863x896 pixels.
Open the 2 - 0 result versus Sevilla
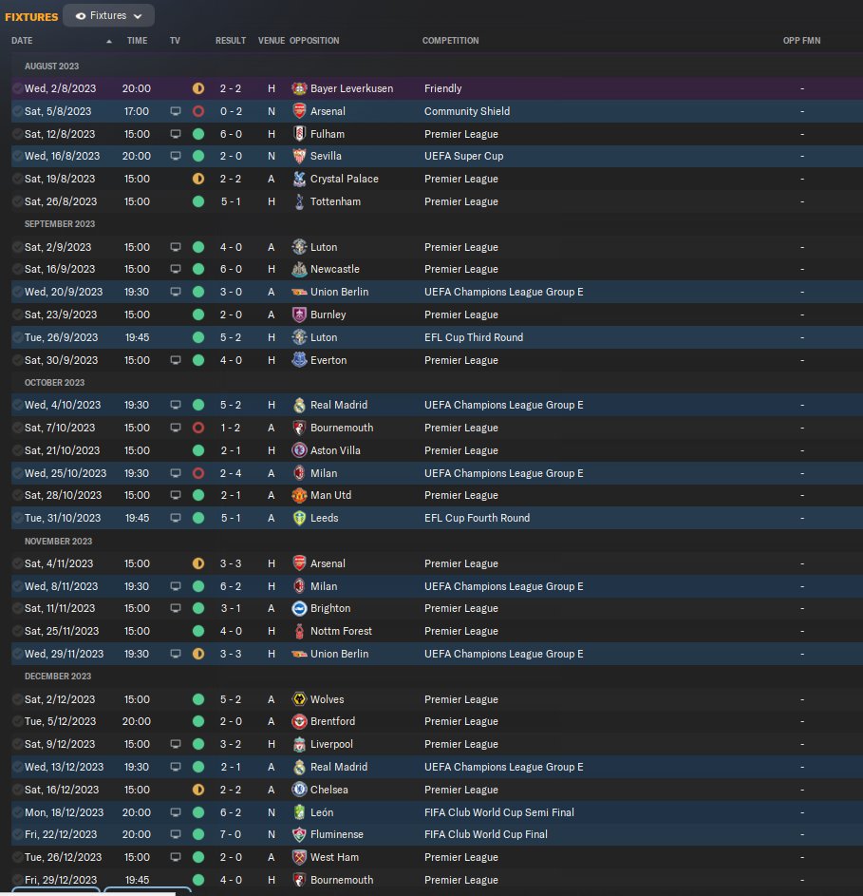pyautogui.click(x=231, y=156)
